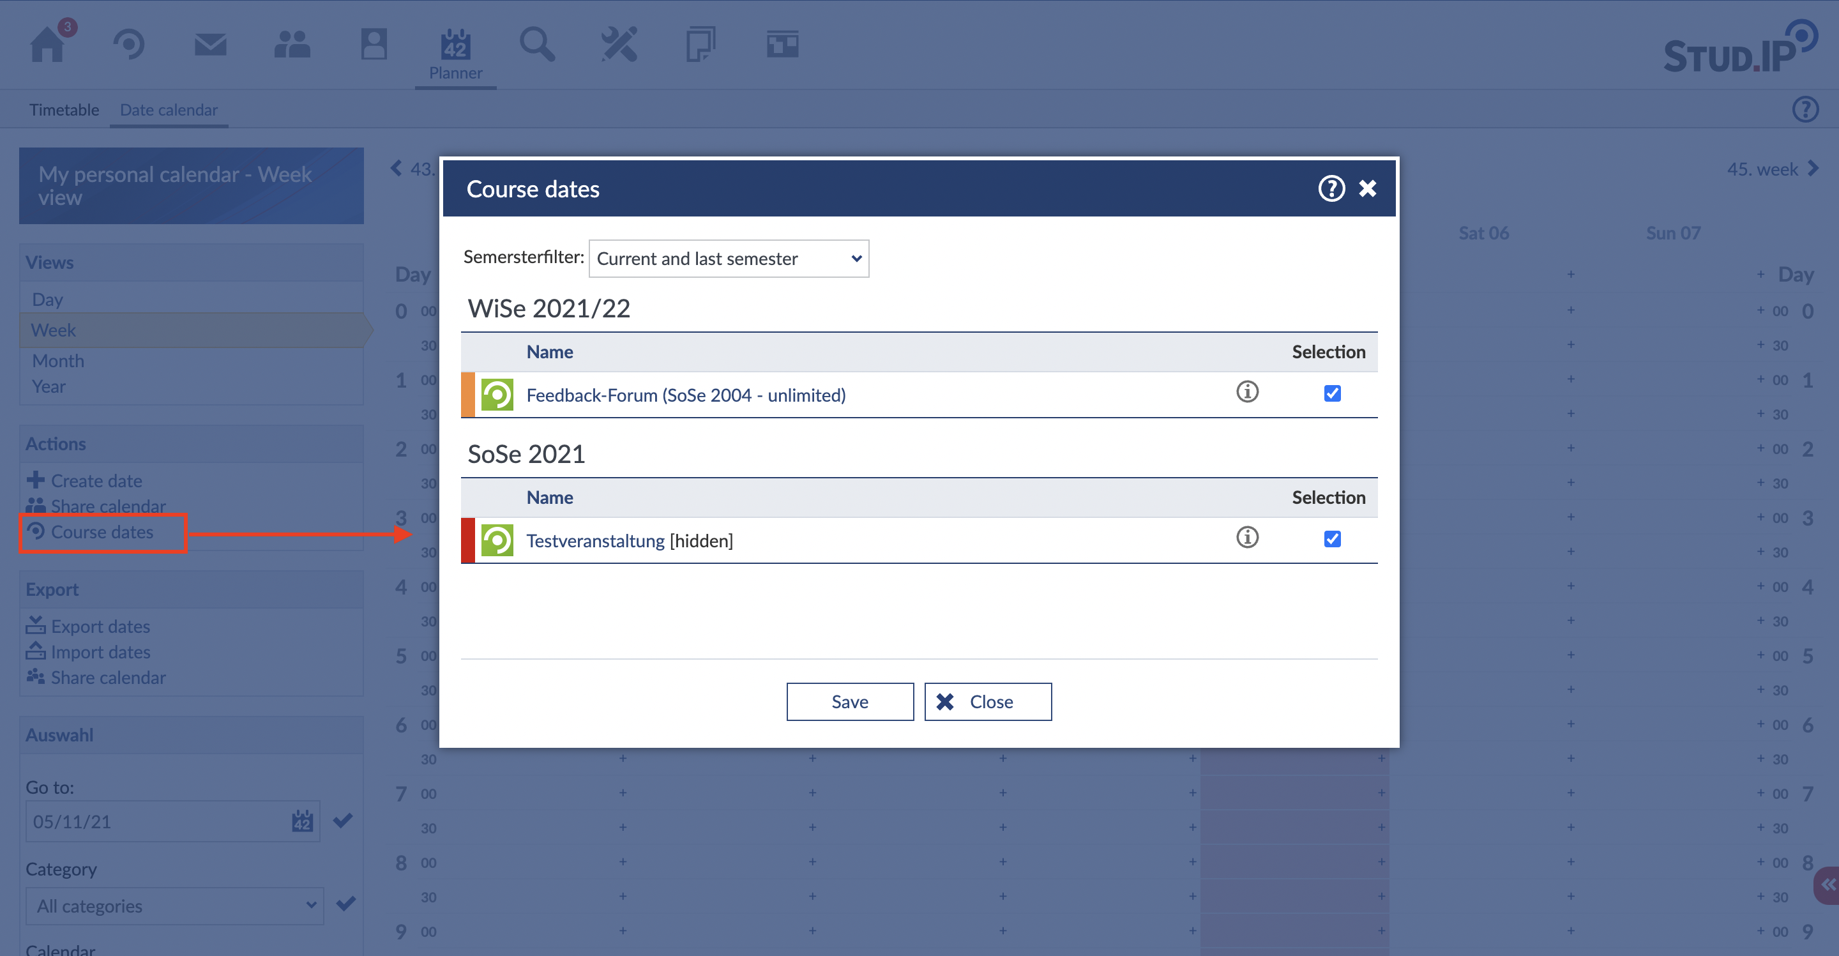Open info icon for Feedback-Forum course
The width and height of the screenshot is (1839, 956).
point(1246,392)
